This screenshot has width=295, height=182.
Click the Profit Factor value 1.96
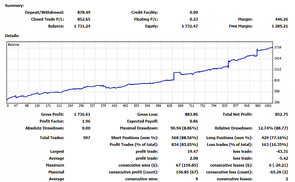86,121
